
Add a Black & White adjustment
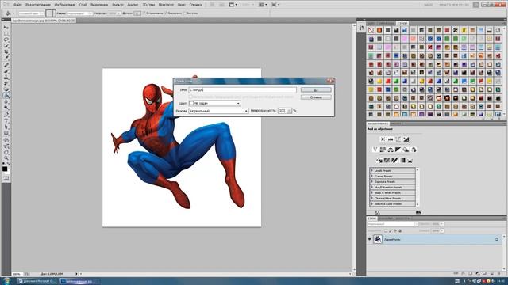(398, 150)
